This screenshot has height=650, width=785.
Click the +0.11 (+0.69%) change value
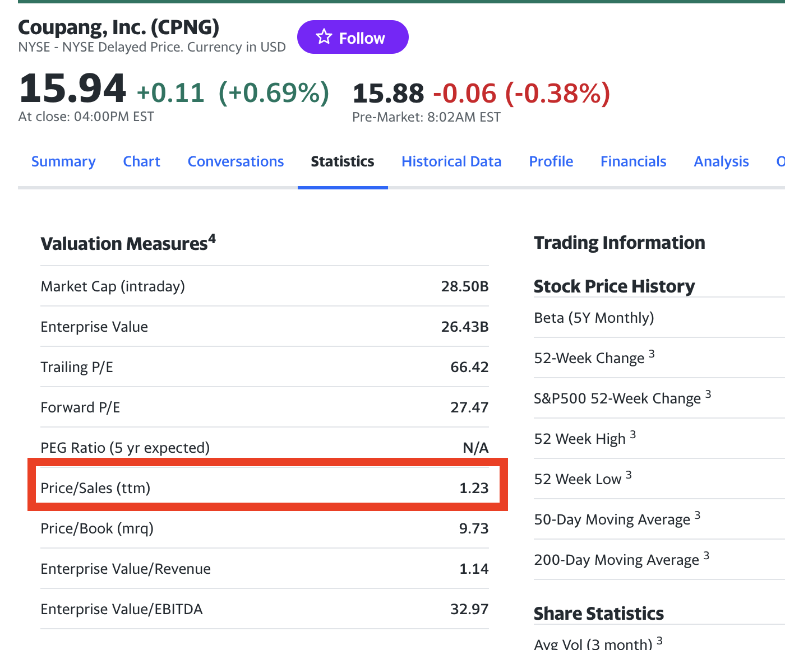[x=233, y=92]
